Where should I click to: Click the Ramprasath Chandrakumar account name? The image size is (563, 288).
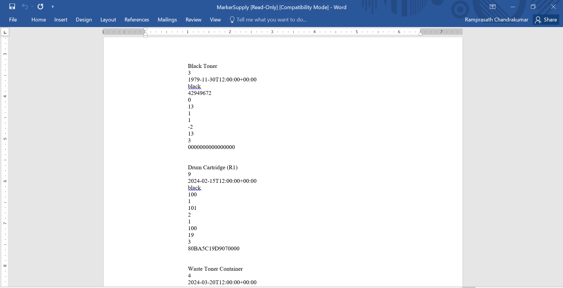pos(496,20)
